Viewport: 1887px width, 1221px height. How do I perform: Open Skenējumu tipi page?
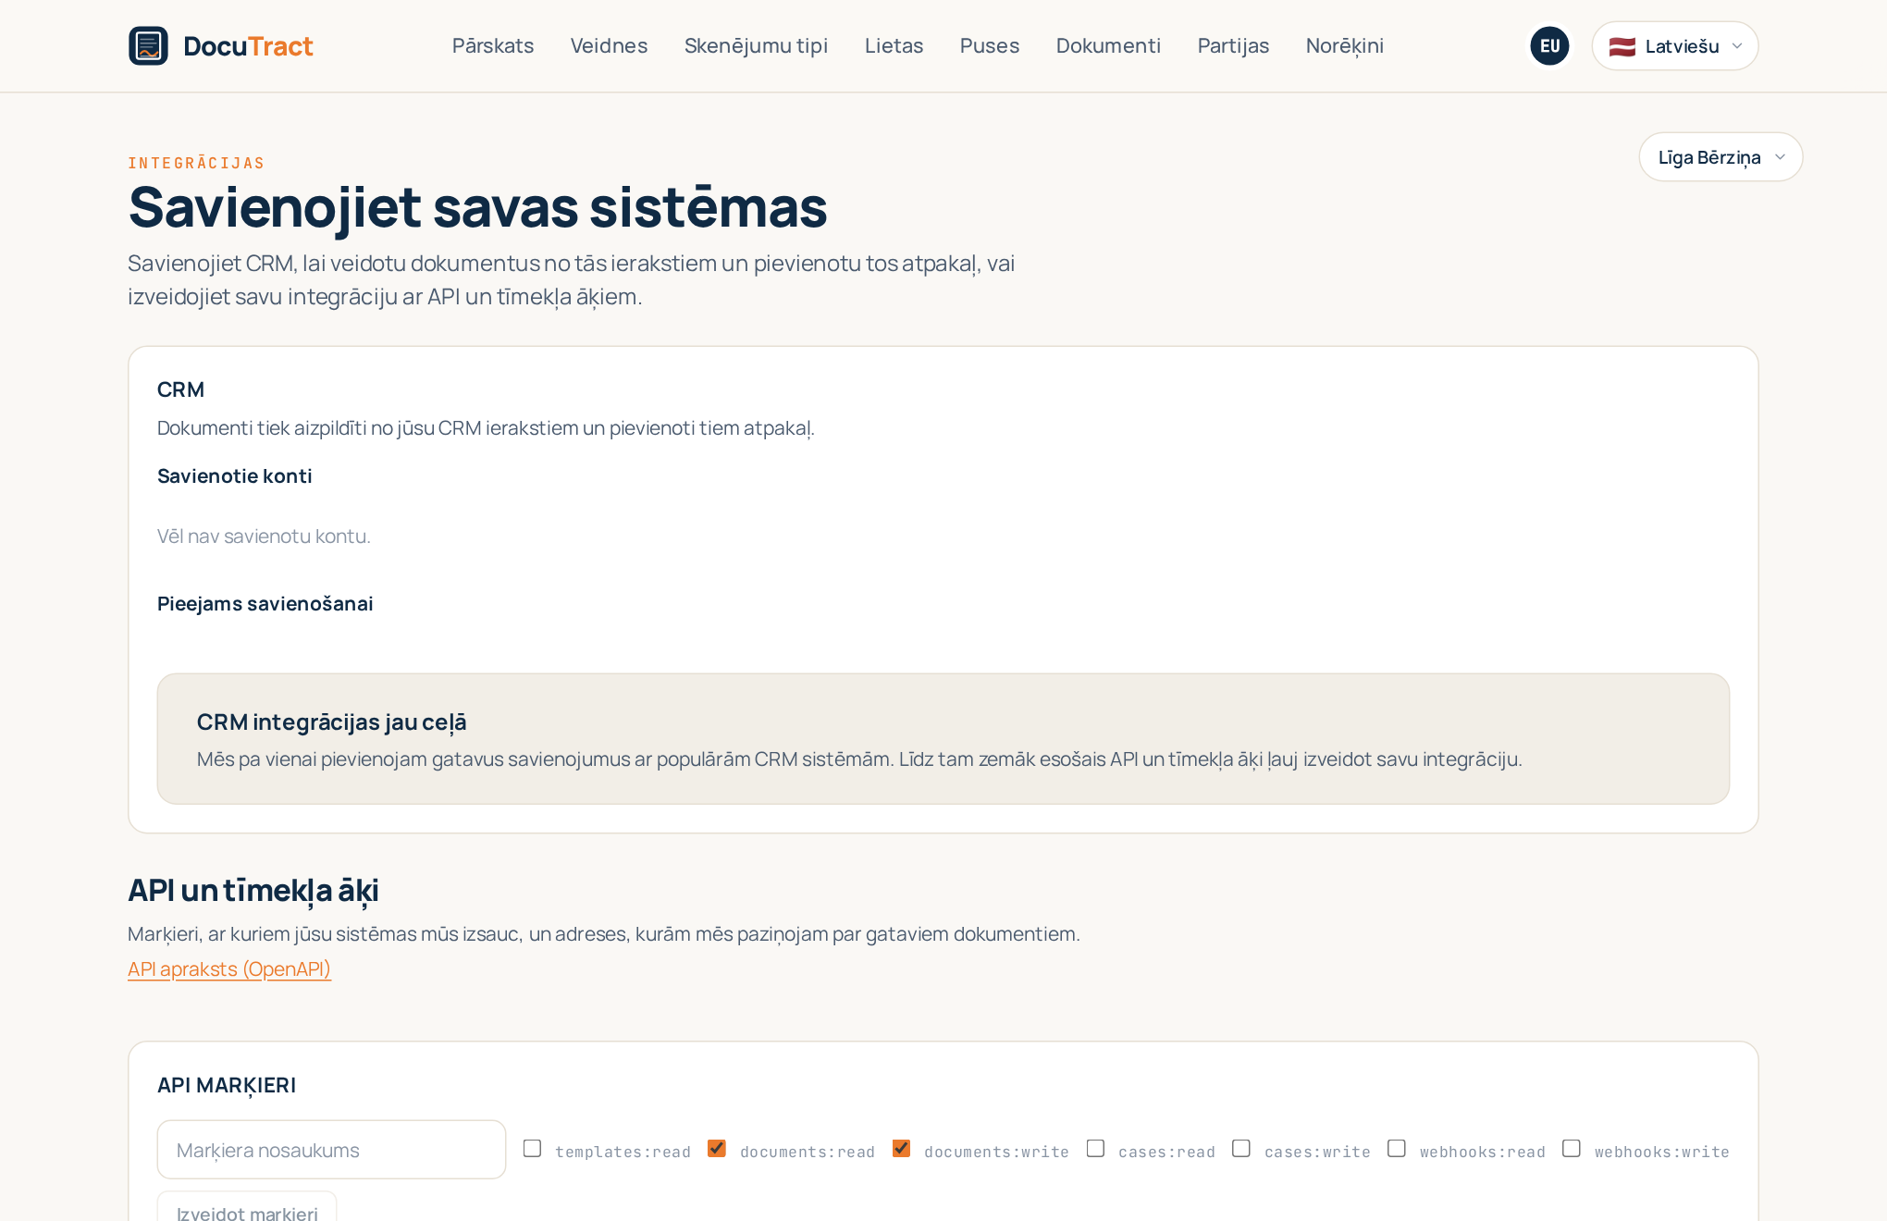[756, 45]
